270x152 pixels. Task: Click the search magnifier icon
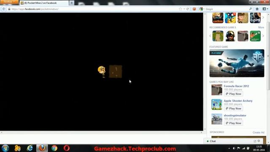[x=251, y=9]
